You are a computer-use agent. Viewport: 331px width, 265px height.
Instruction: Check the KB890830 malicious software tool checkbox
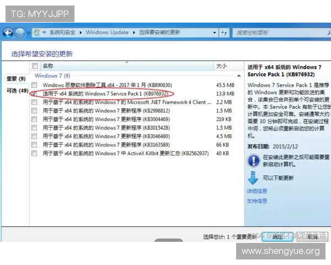(x=34, y=85)
